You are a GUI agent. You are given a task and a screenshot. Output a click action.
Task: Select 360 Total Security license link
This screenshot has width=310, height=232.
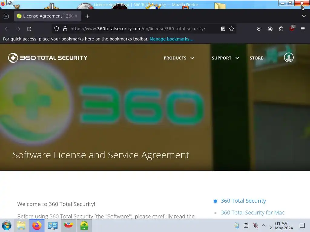243,201
